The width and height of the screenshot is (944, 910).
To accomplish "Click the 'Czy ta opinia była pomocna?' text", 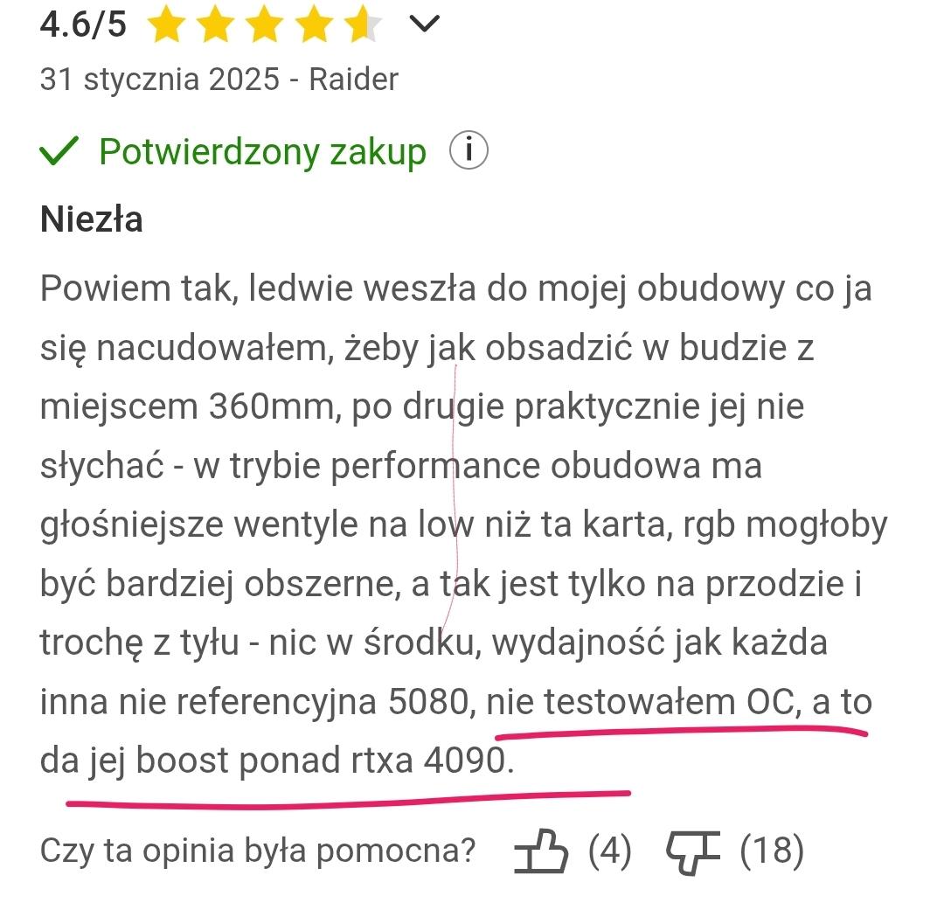I will coord(258,851).
